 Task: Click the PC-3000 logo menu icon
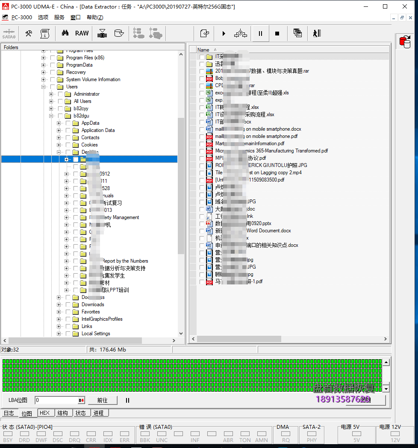[5, 18]
